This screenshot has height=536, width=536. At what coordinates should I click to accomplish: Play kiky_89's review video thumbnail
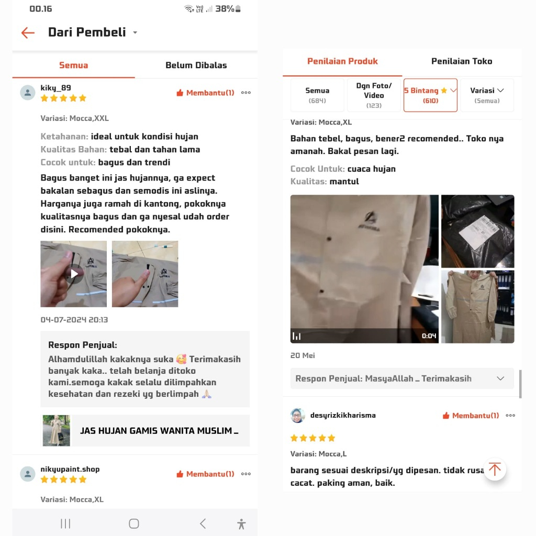[x=73, y=274]
